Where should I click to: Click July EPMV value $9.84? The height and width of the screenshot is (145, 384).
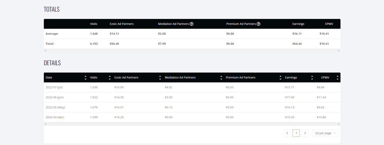[x=320, y=87]
